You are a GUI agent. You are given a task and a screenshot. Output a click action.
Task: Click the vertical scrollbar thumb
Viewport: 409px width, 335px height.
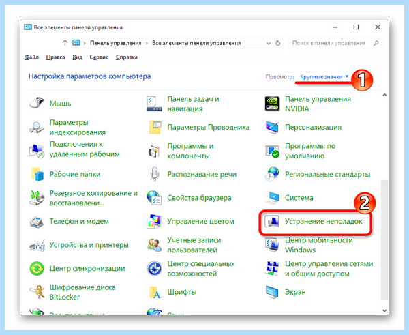pos(384,239)
